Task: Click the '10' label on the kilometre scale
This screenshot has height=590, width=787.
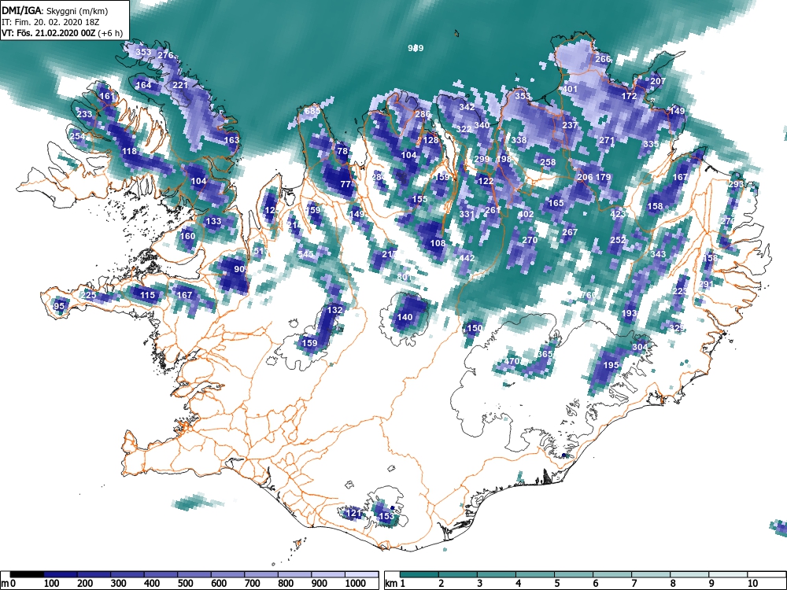Action: (x=752, y=583)
